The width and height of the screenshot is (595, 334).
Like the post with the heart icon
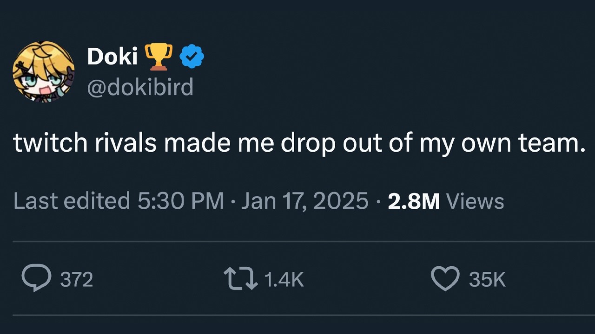click(x=445, y=278)
